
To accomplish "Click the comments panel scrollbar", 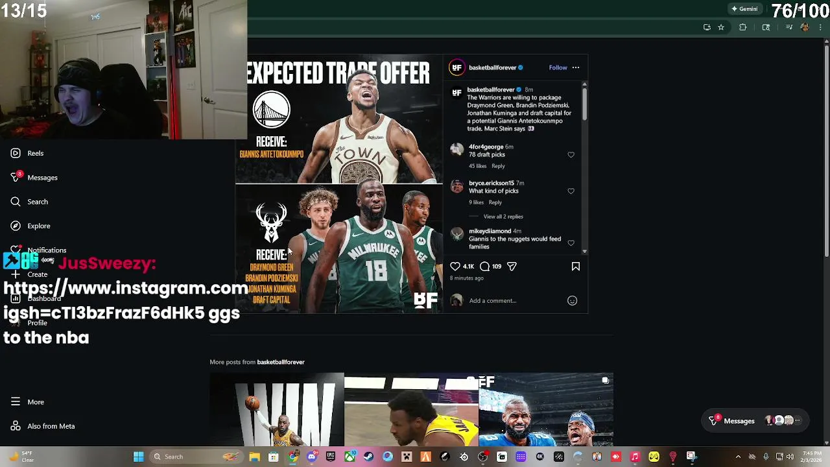I will pos(584,104).
